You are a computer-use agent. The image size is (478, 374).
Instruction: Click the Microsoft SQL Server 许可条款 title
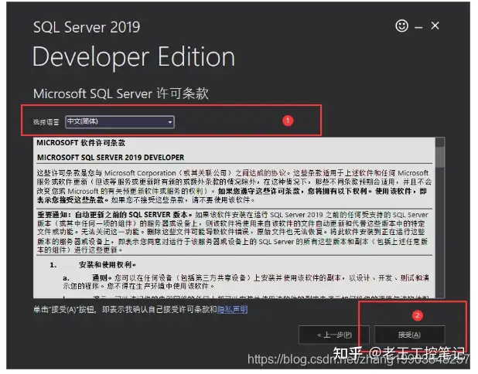tap(121, 93)
